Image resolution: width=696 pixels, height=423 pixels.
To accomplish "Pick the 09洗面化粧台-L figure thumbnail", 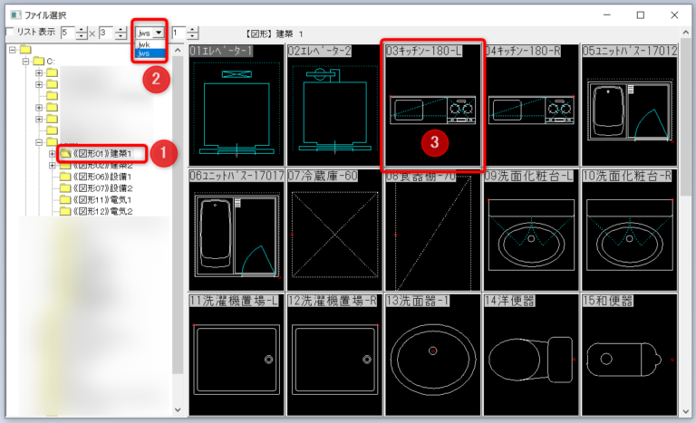I will 531,230.
